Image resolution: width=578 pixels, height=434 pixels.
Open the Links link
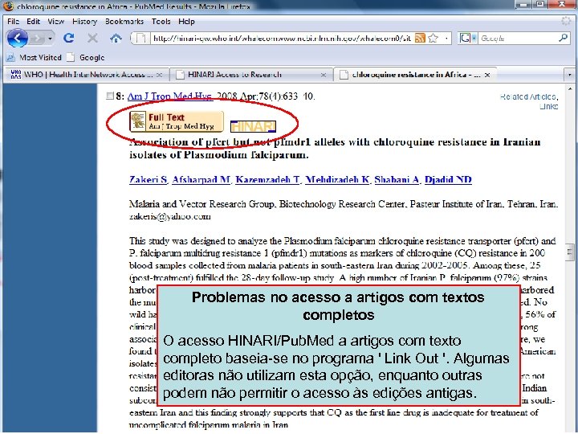(x=548, y=106)
